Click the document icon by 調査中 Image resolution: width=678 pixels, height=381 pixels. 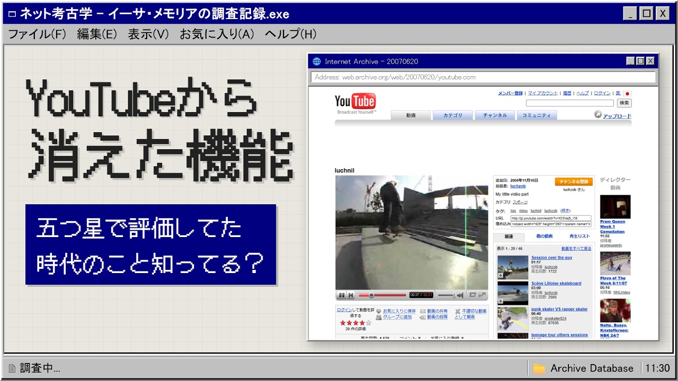[12, 368]
